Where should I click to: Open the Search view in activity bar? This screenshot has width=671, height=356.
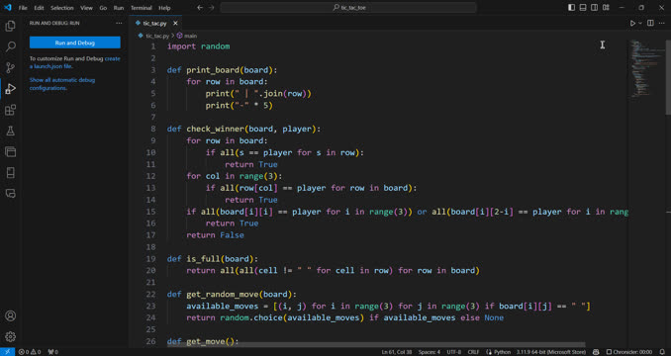[10, 46]
